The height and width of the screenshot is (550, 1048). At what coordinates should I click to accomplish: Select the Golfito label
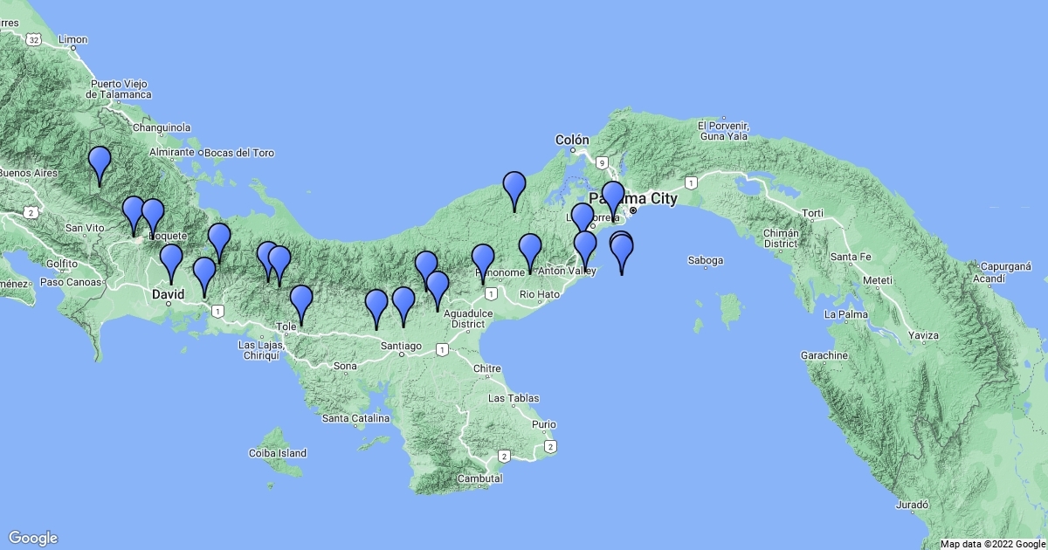(x=62, y=263)
